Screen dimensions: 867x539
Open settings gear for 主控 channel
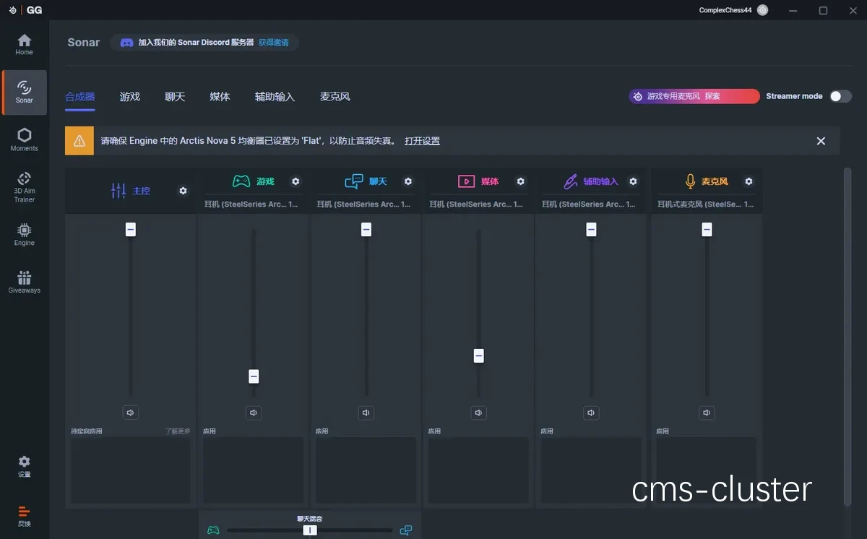pos(183,191)
